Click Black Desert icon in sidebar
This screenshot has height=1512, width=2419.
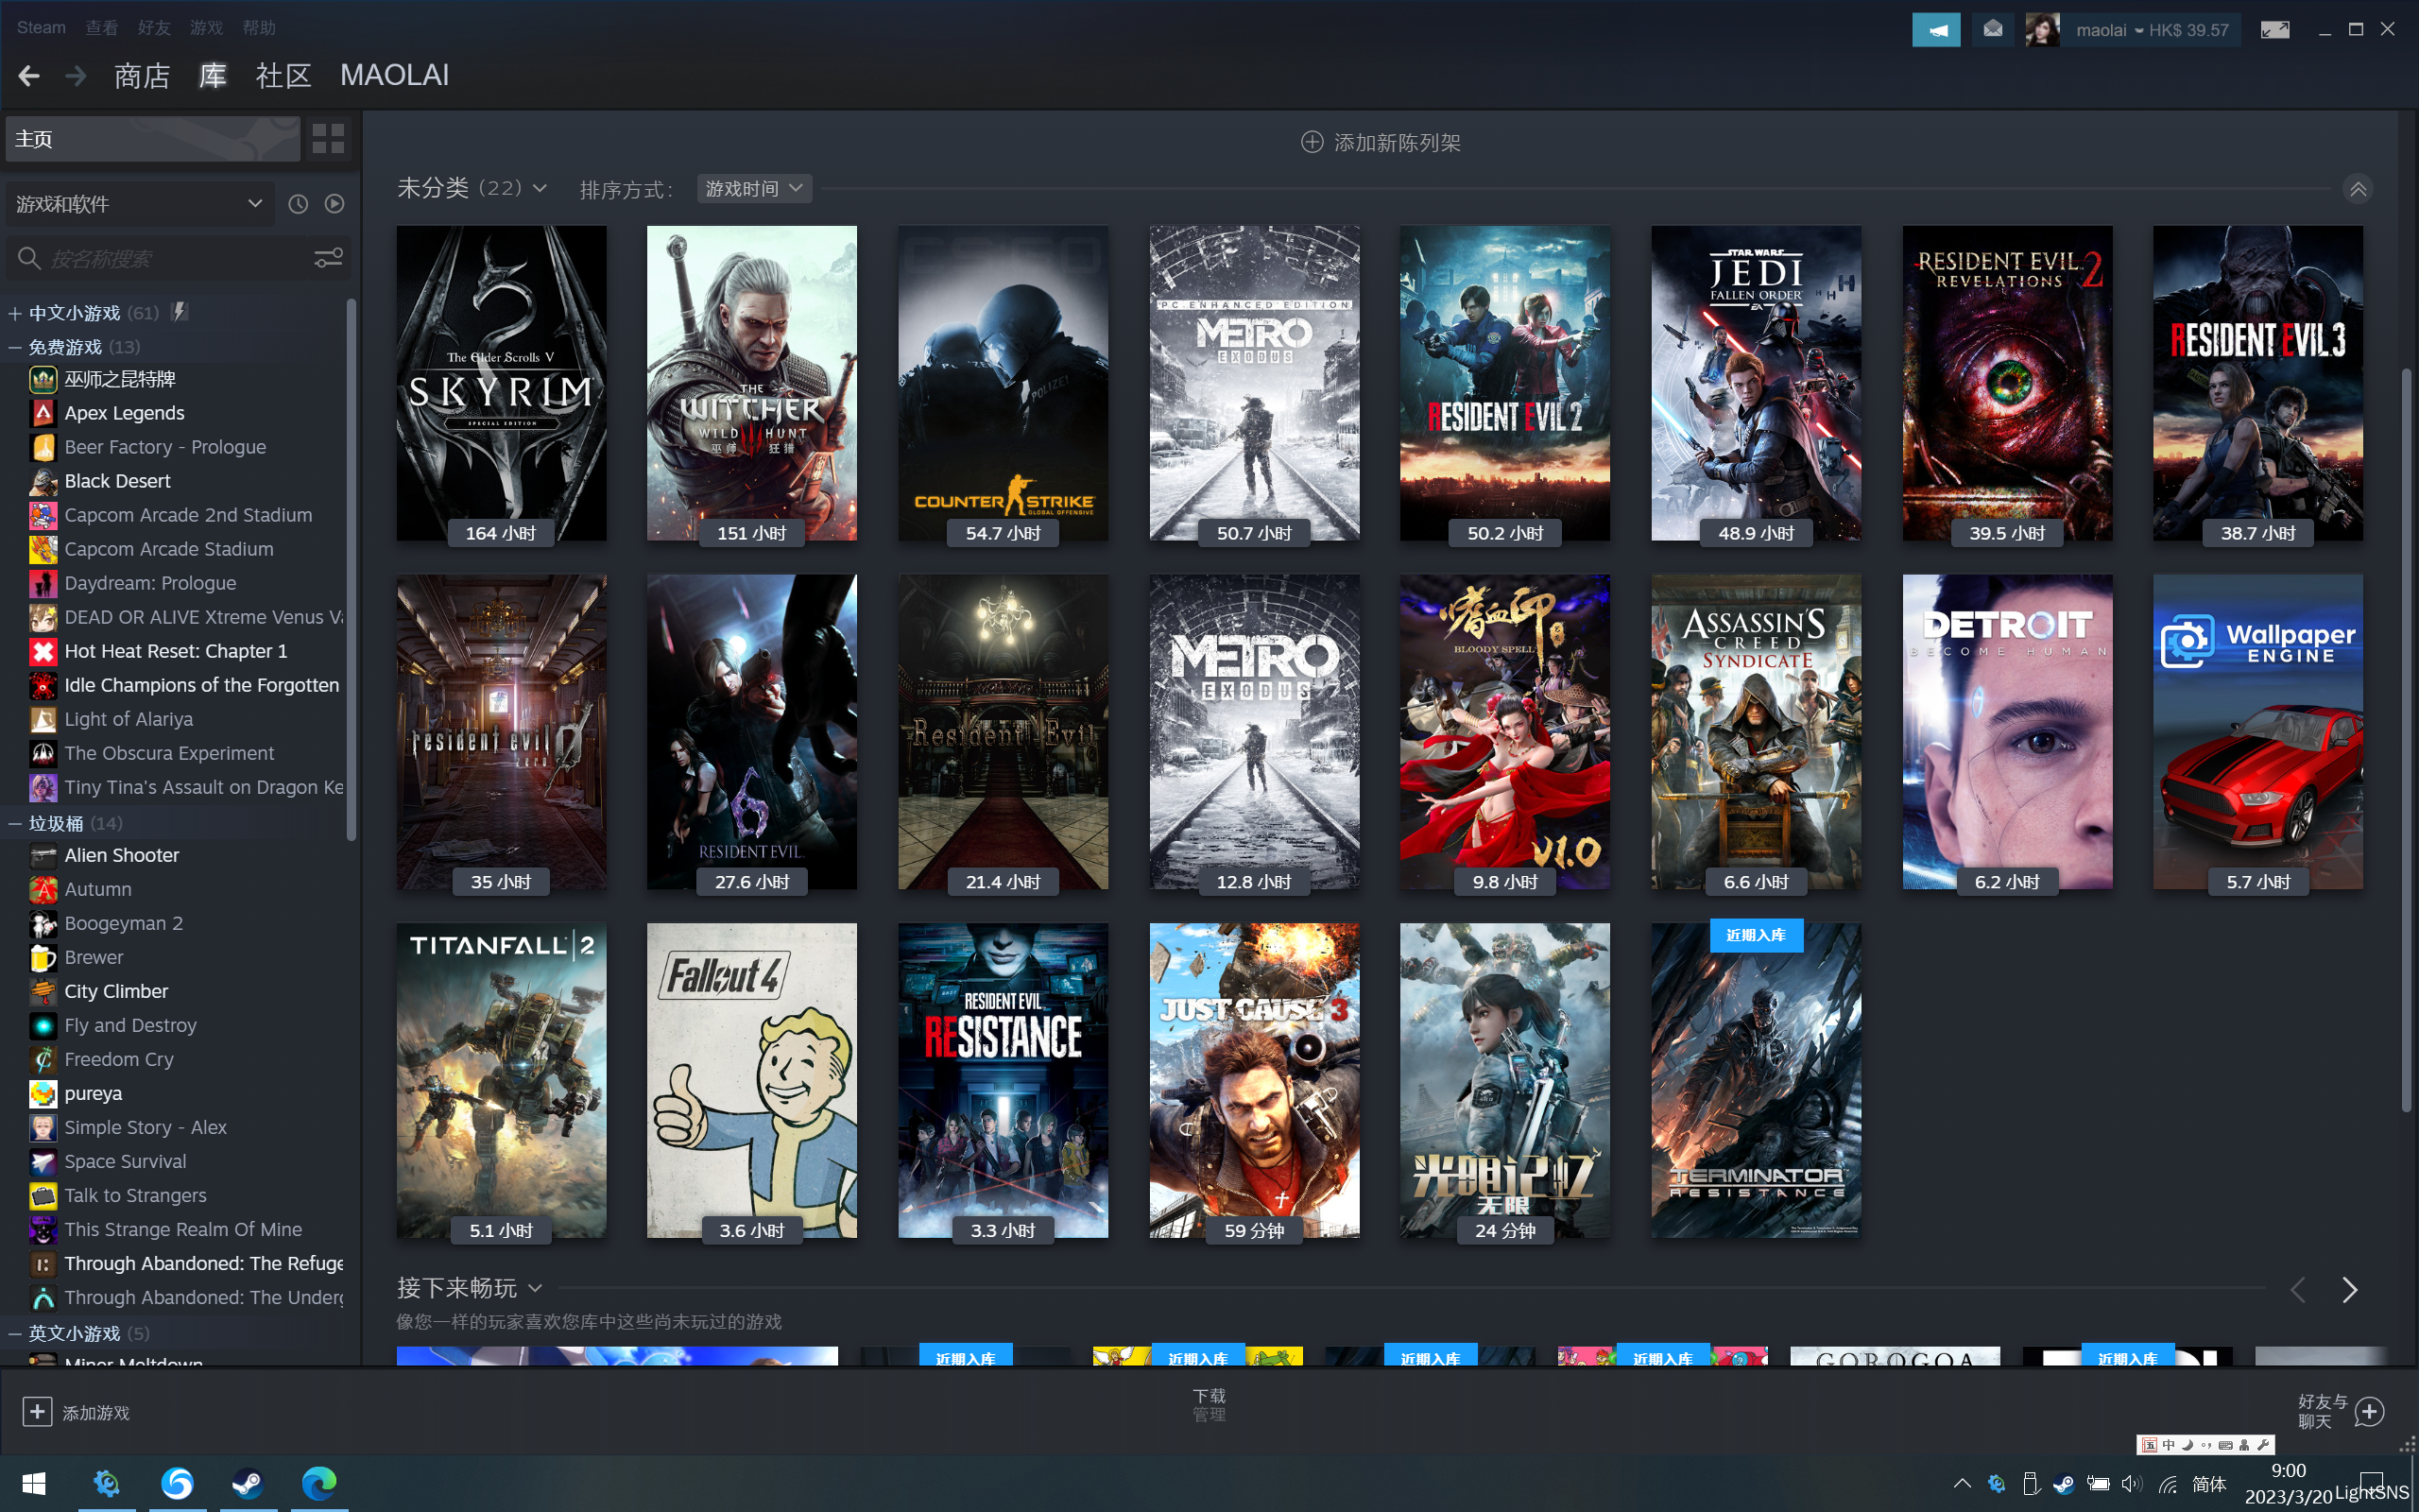click(43, 481)
